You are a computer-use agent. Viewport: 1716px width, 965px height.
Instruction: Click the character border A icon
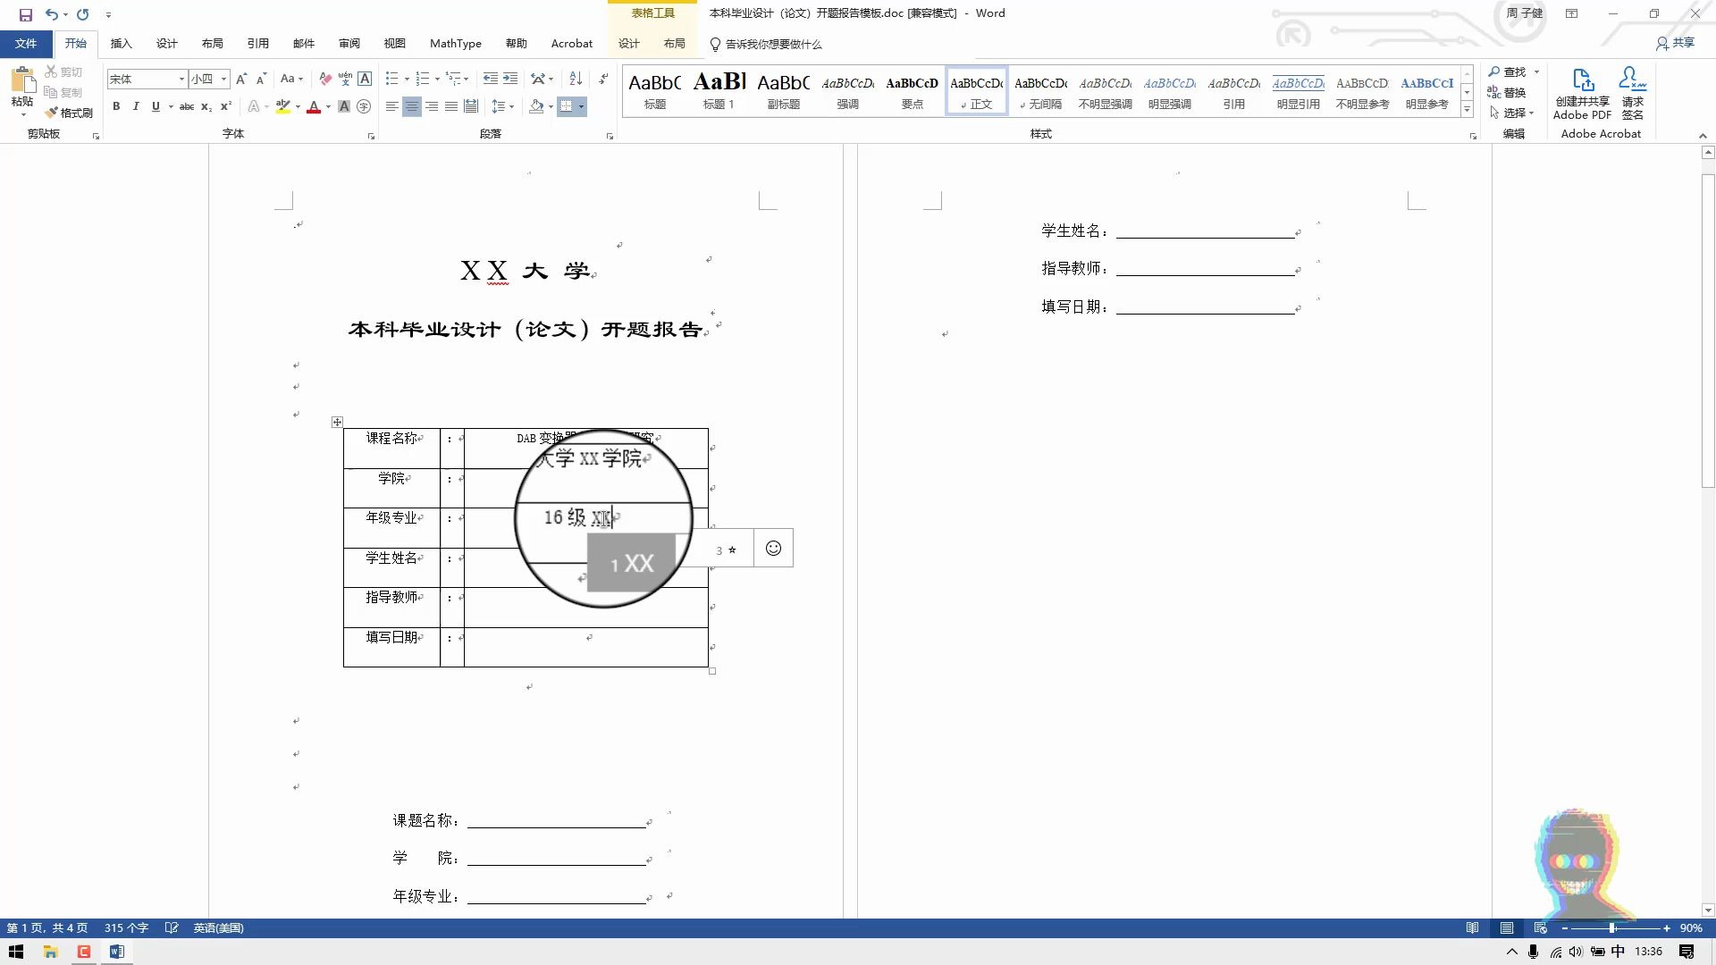(x=365, y=79)
